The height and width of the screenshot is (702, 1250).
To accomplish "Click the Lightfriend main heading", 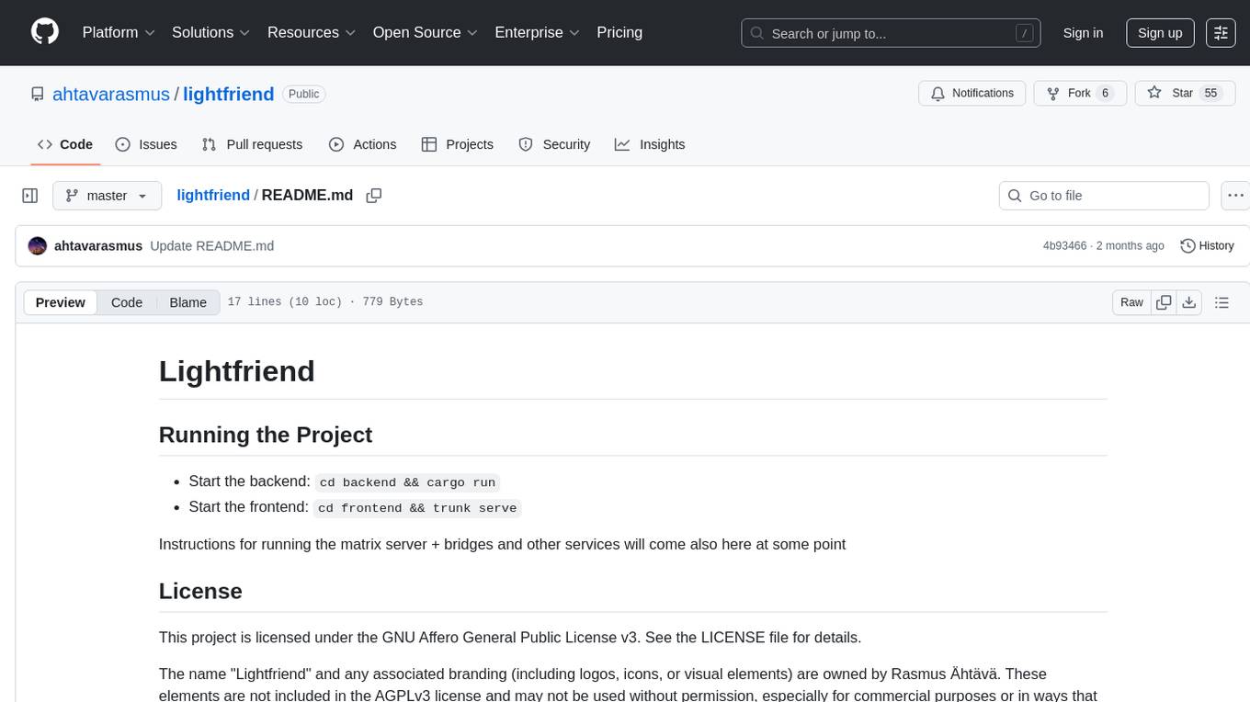I will (237, 370).
